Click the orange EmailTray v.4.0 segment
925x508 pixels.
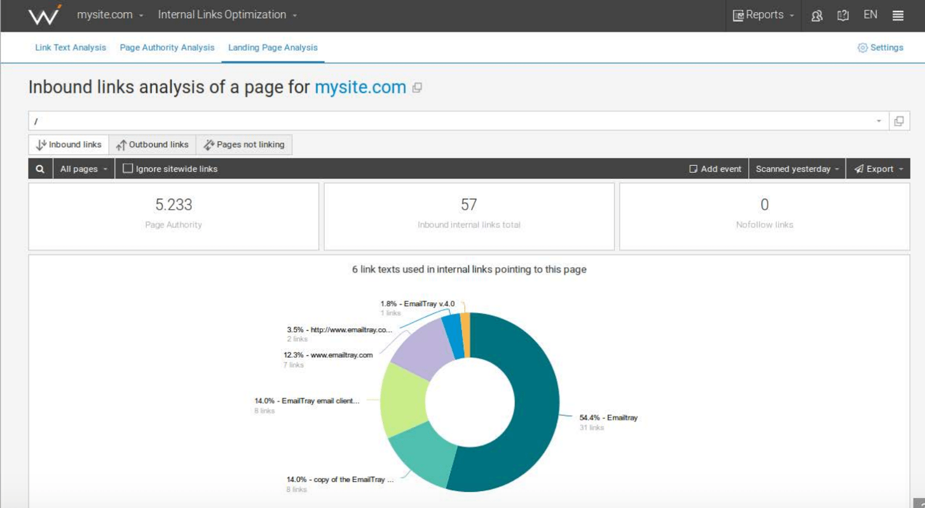click(x=465, y=335)
